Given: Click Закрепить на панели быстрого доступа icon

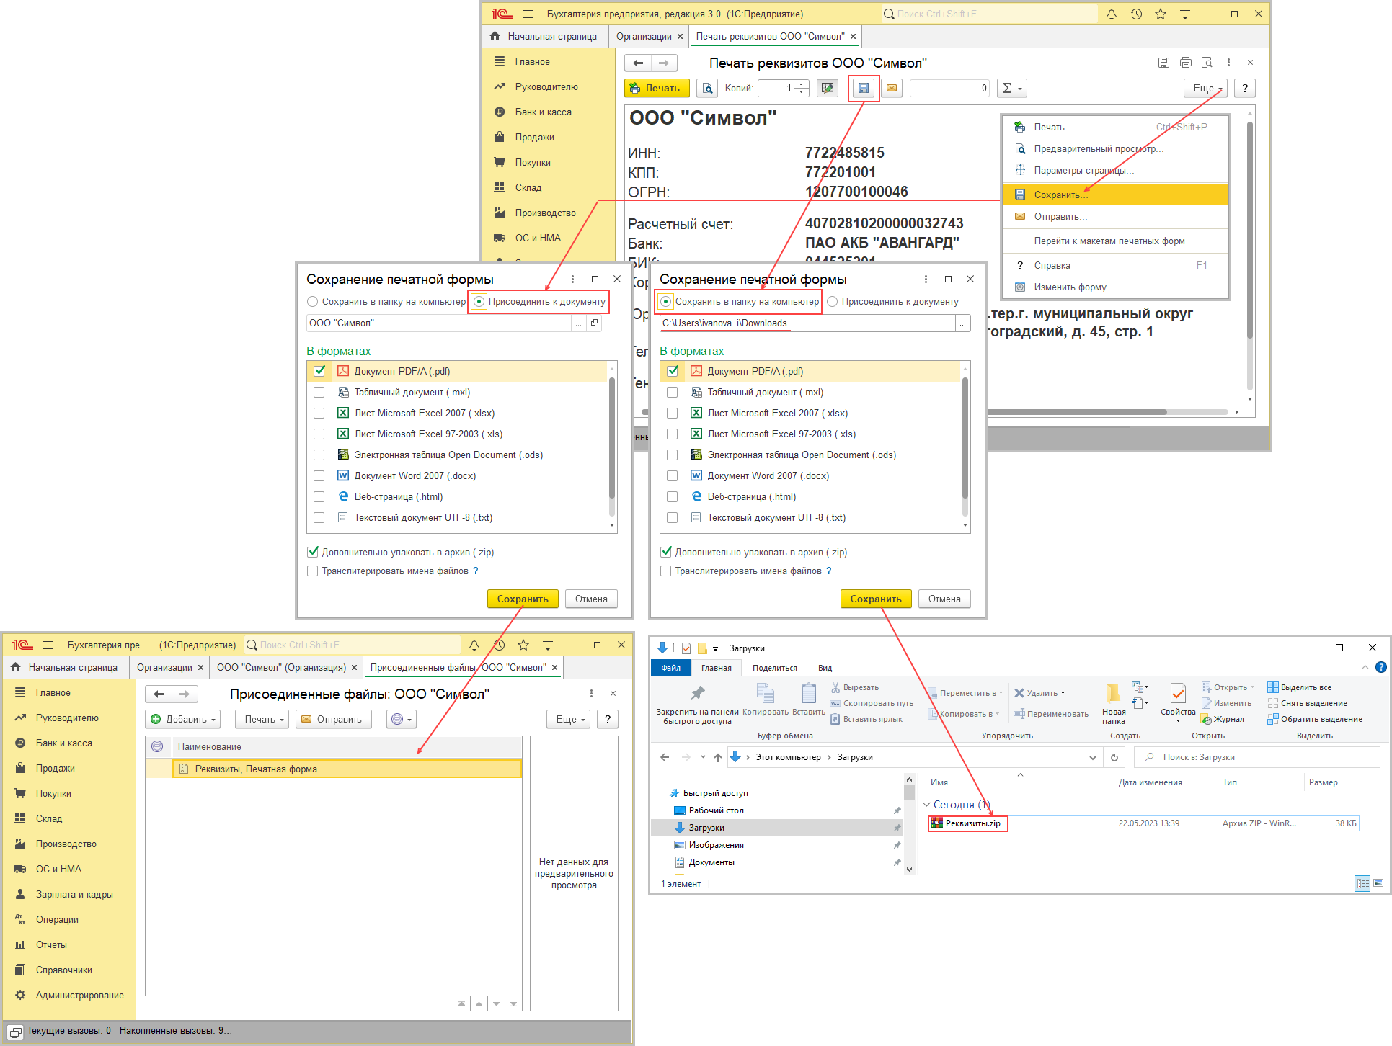Looking at the screenshot, I should click(x=697, y=694).
